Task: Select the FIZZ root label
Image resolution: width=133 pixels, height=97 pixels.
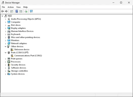Action: pos(10,16)
